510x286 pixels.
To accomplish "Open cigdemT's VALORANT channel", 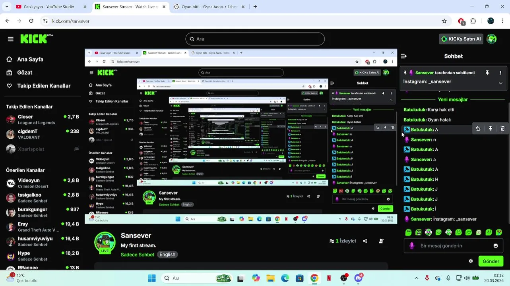I will 42,134.
